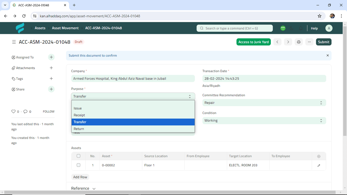Click Add Row under Assets
This screenshot has width=347, height=195.
[x=80, y=177]
